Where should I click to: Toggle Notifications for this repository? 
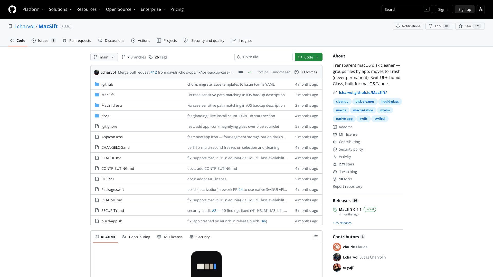point(408,26)
